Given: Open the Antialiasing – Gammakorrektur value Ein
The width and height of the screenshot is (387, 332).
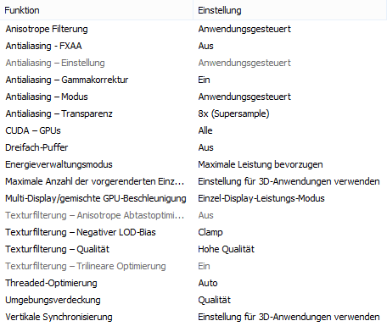Looking at the screenshot, I should coord(204,80).
